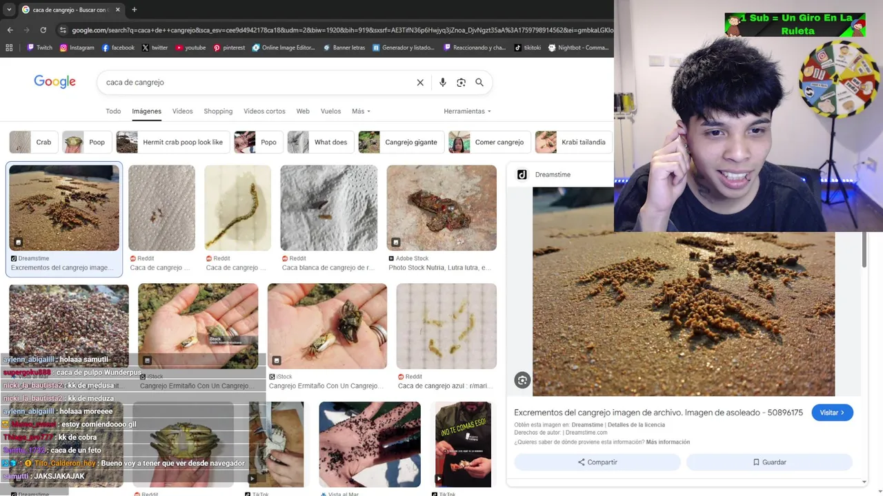Open the Nightbot Commands bookmark
The width and height of the screenshot is (883, 496).
578,48
